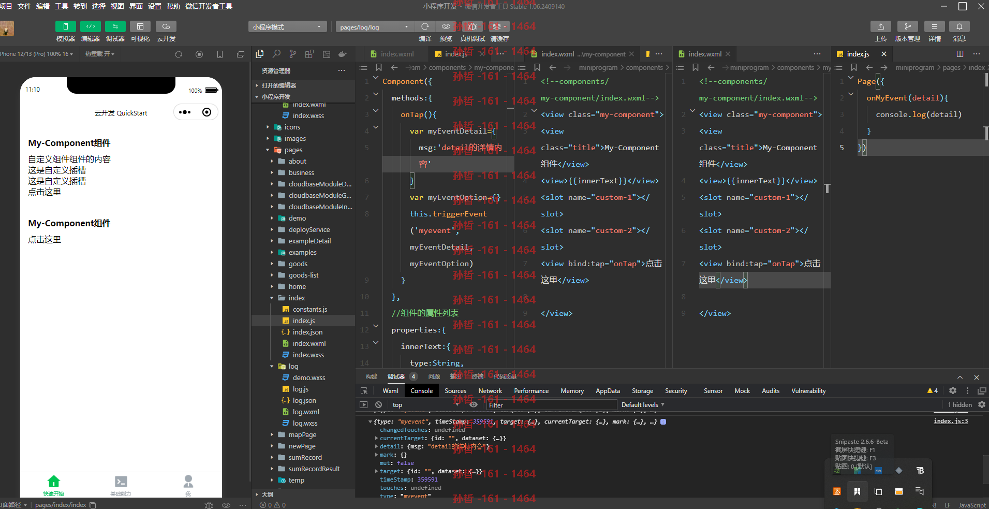Switch to the Sources devtools tab
This screenshot has width=989, height=509.
coord(455,391)
